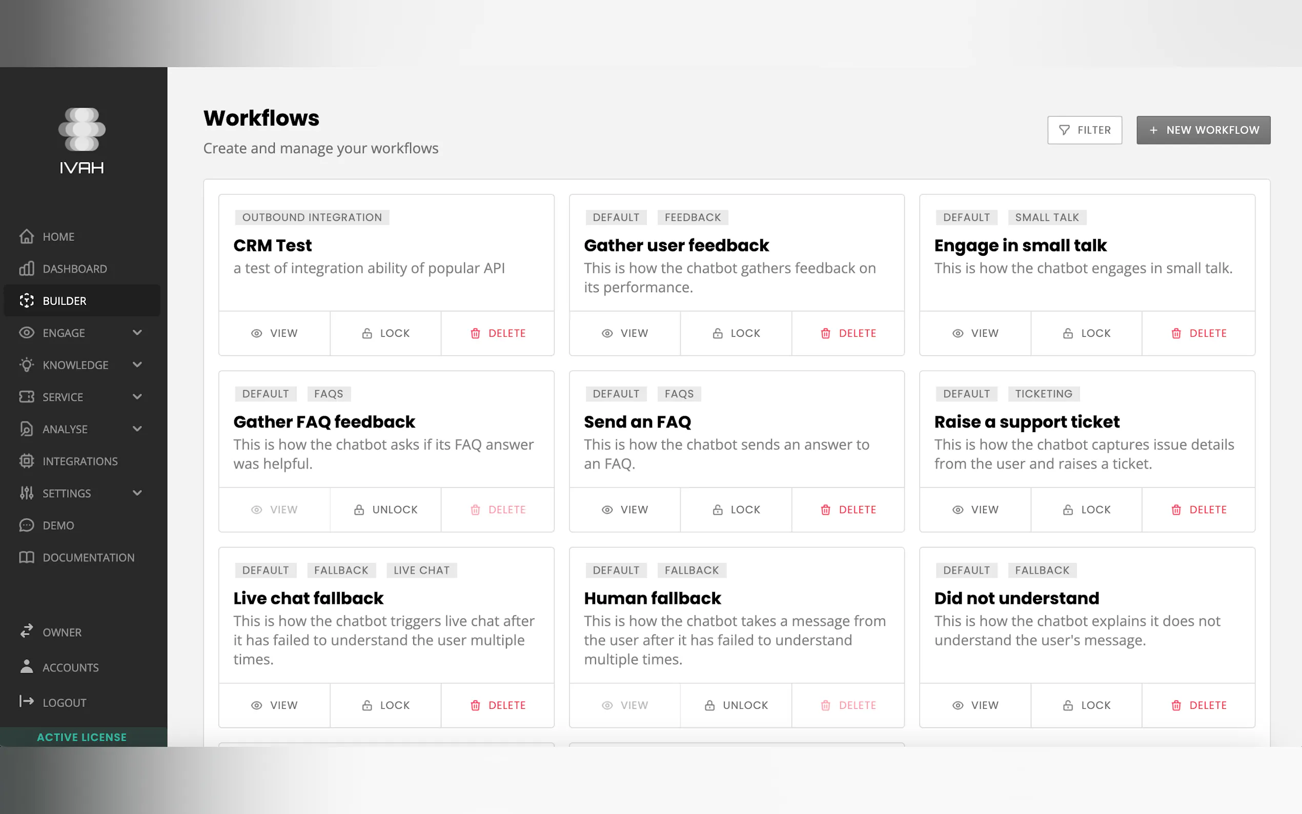Unlock the Gather FAQ feedback workflow

[x=385, y=510]
